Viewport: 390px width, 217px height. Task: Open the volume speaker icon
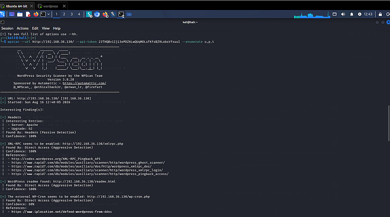[x=343, y=14]
